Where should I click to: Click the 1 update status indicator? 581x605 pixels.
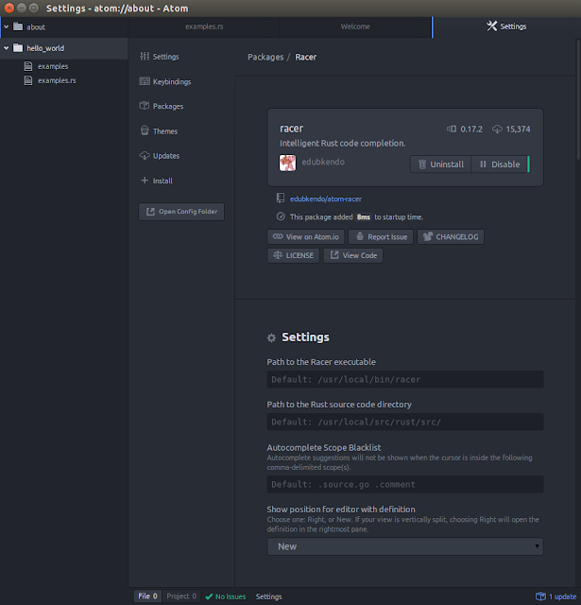tap(555, 596)
